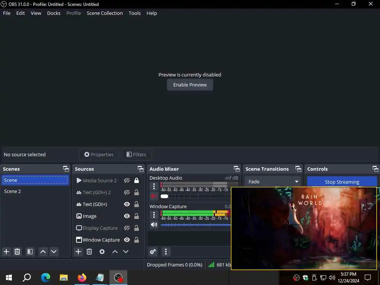Undock the Sources panel
This screenshot has width=380, height=285.
pyautogui.click(x=141, y=169)
